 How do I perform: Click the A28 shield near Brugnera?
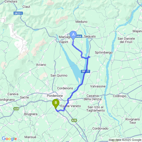point(16,109)
